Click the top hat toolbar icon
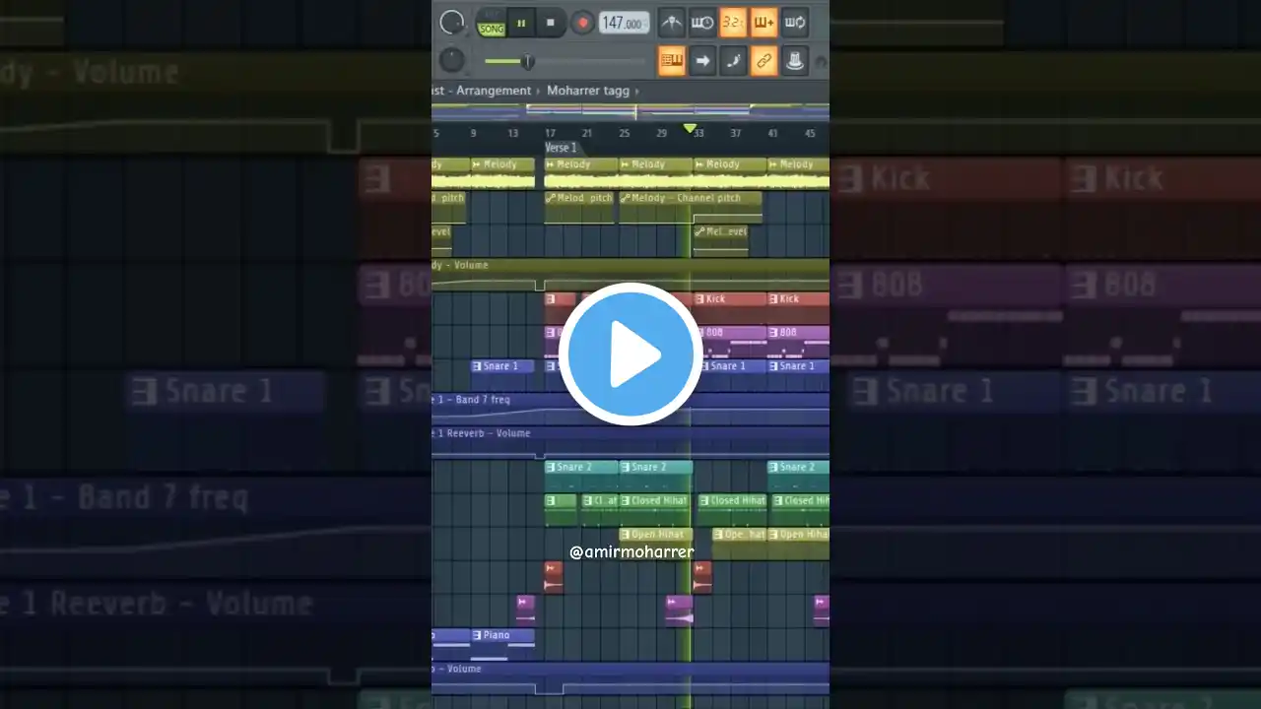1261x709 pixels. [794, 61]
